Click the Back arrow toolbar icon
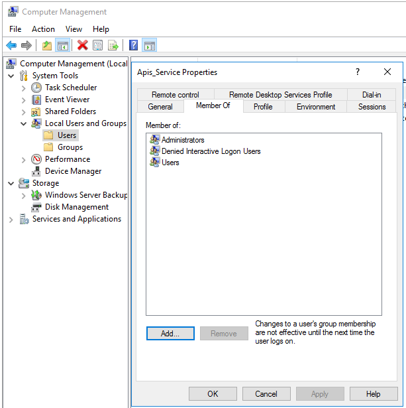406x408 pixels. coord(11,45)
